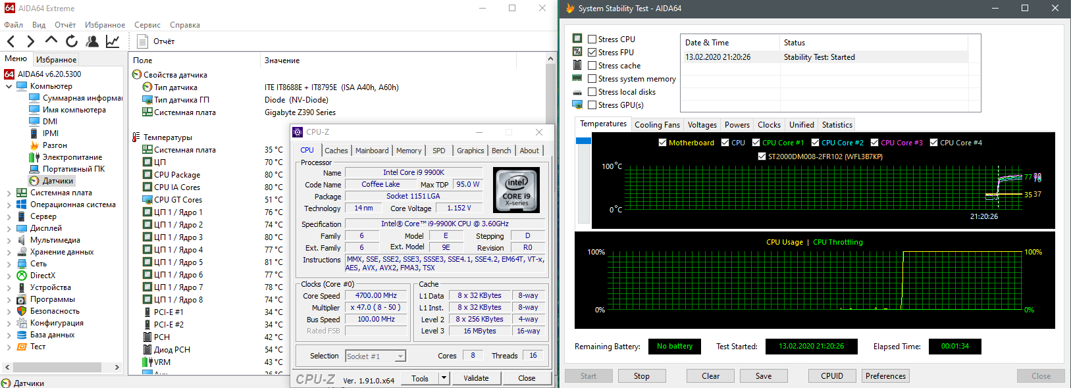Click the Stop button in stability test
Screen dimensions: 1071x388
[x=642, y=376]
